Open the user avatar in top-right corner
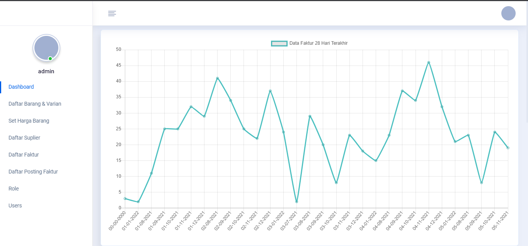The width and height of the screenshot is (528, 246). point(508,13)
